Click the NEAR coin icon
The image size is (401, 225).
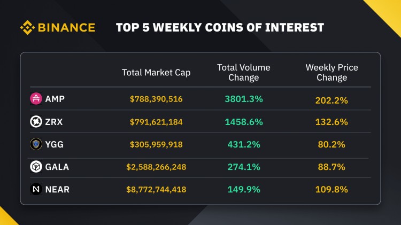click(36, 189)
